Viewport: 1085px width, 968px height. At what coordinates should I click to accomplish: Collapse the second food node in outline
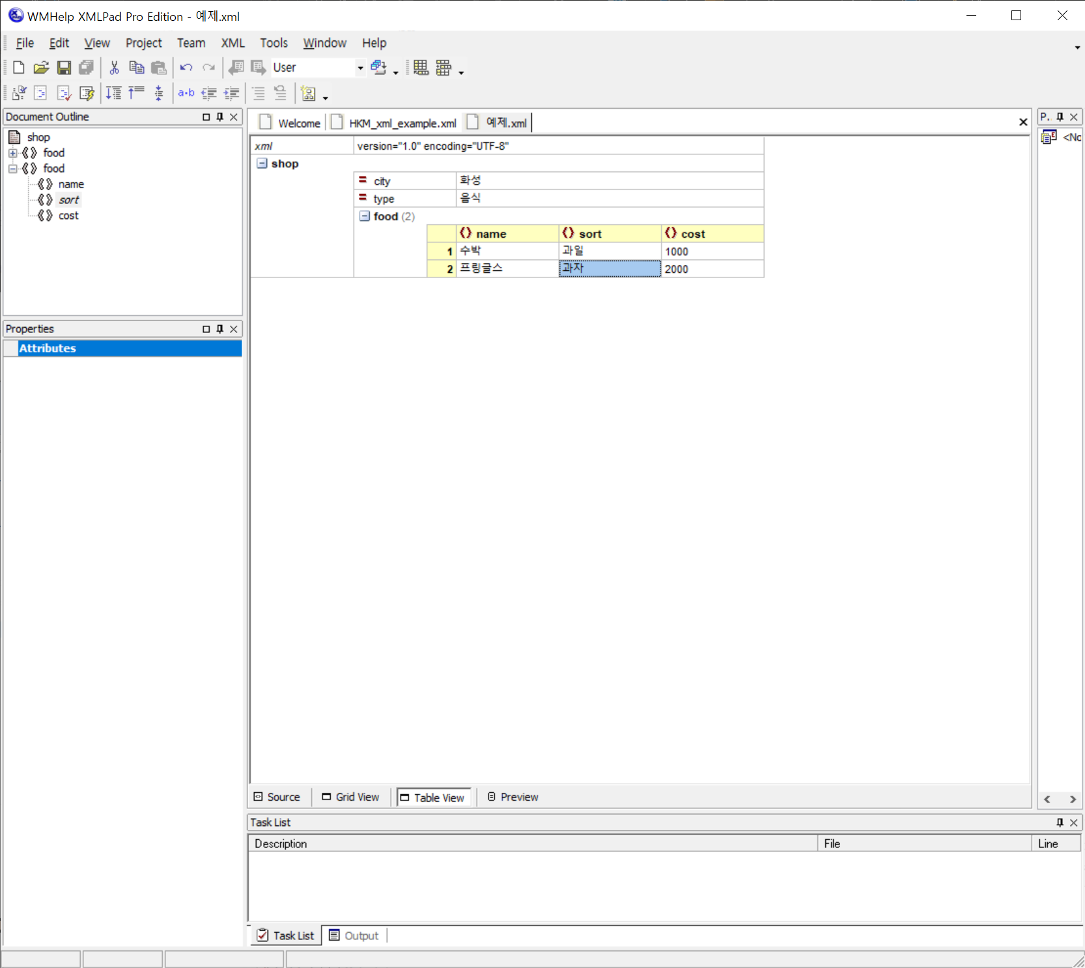pos(12,169)
